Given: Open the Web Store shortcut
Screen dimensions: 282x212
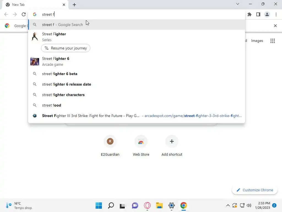Looking at the screenshot, I should pos(141,146).
